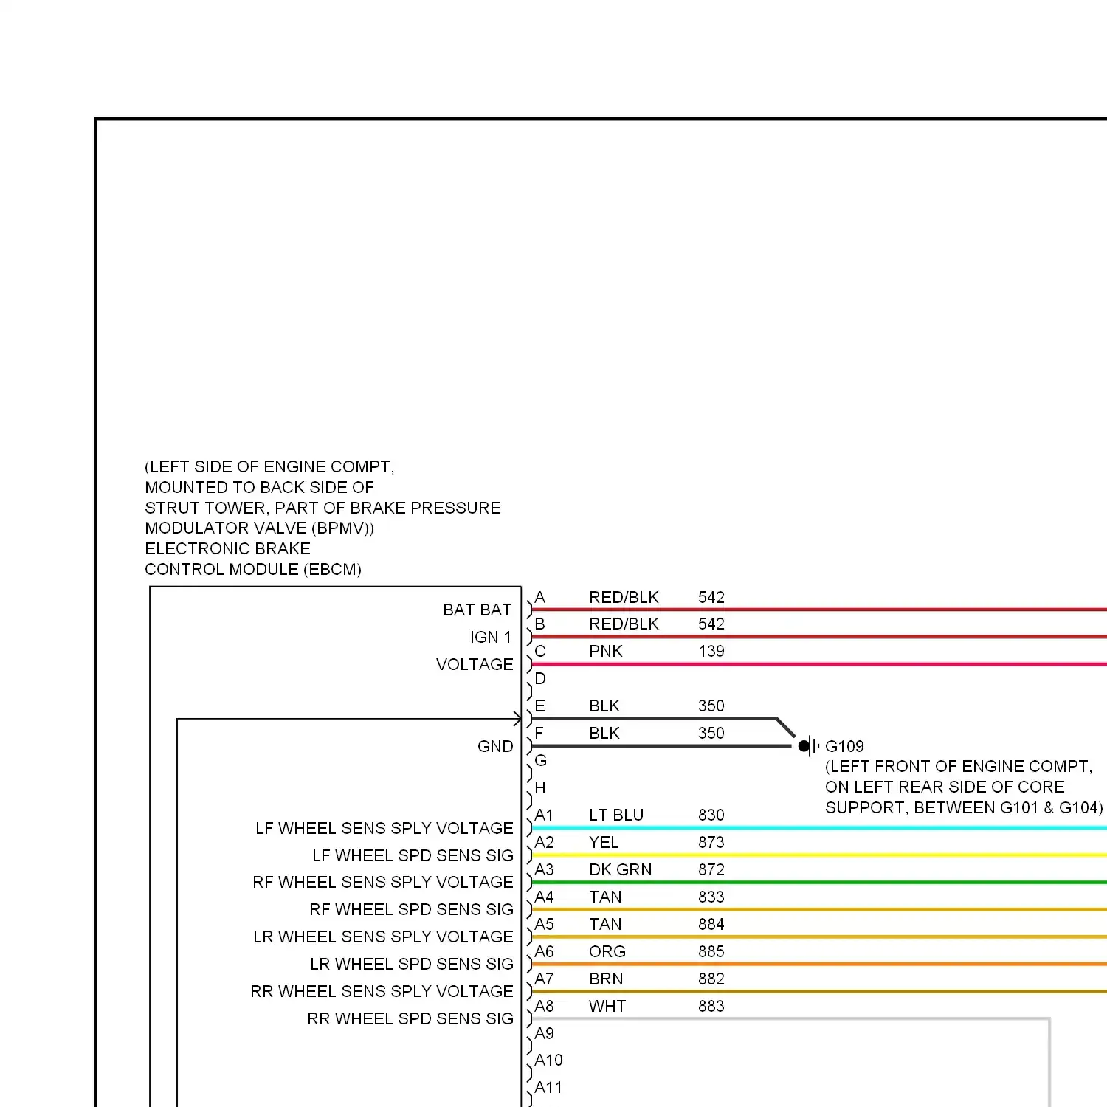
Task: Select the VOLTAGE label in the module box
Action: pyautogui.click(x=475, y=664)
